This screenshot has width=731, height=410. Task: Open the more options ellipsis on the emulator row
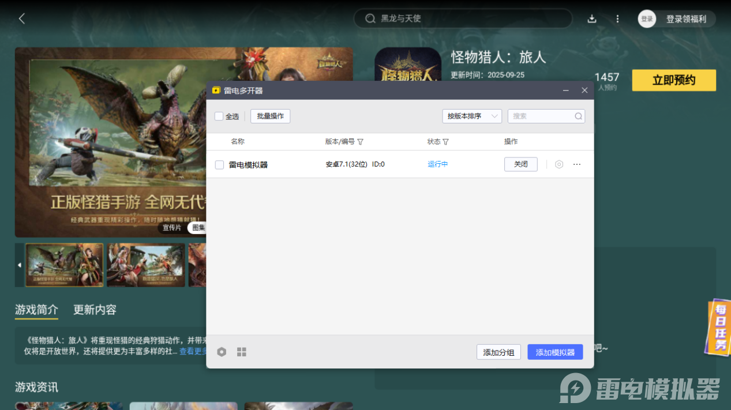576,164
